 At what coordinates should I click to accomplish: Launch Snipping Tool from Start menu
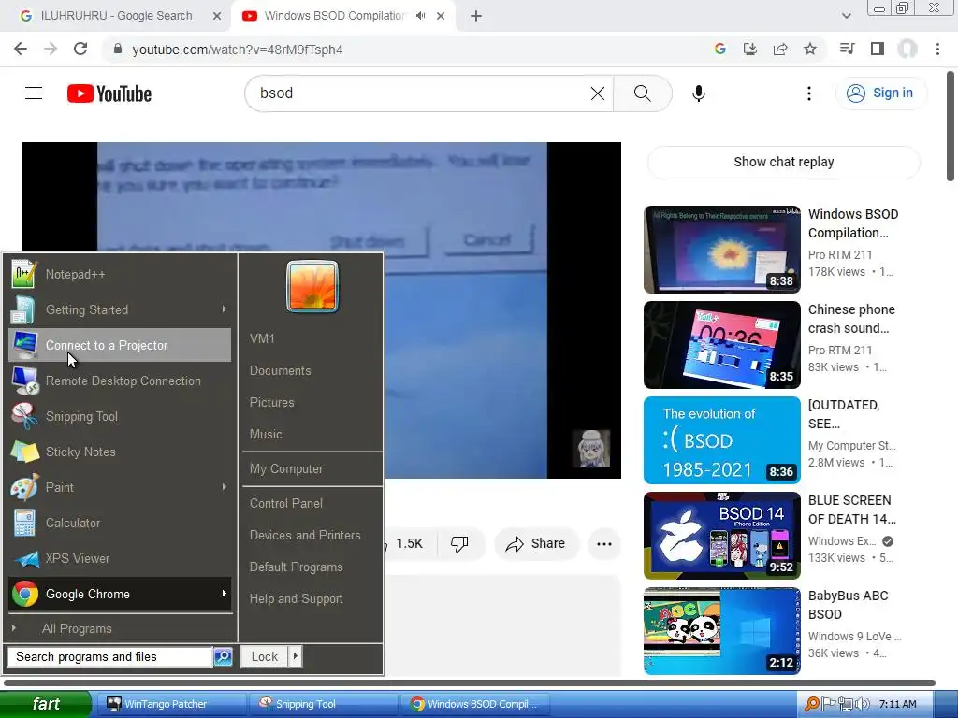pyautogui.click(x=120, y=416)
